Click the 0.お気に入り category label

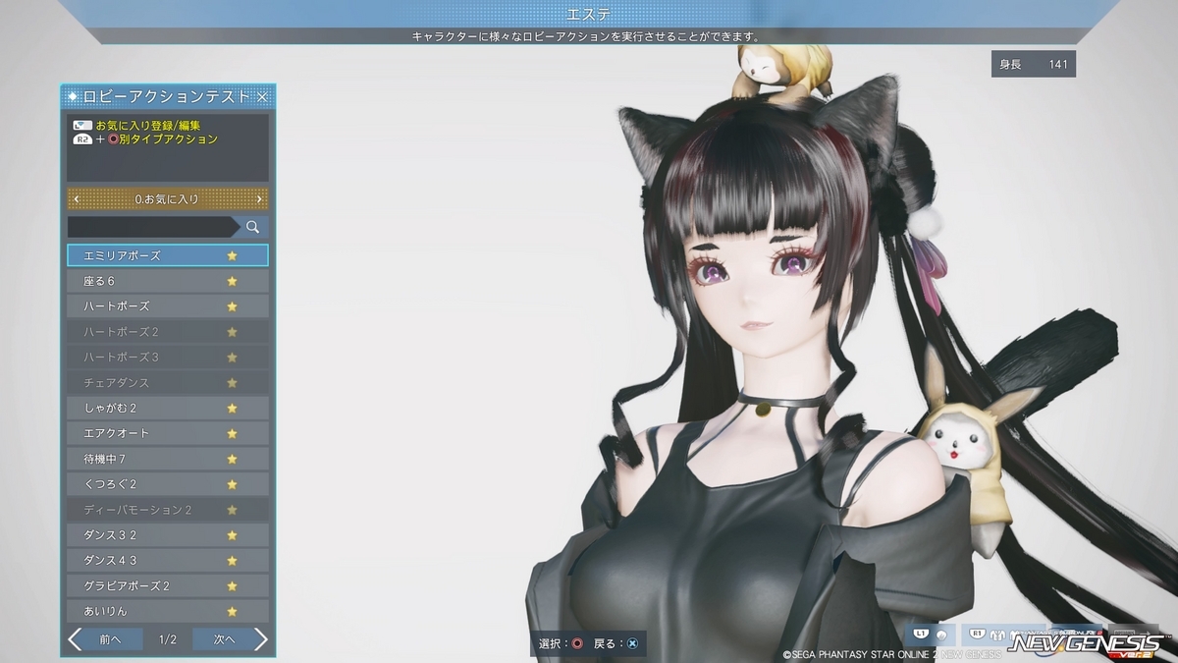coord(167,199)
